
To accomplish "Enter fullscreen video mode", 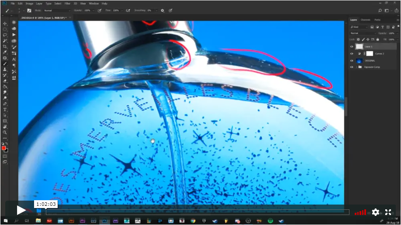I will pyautogui.click(x=388, y=212).
